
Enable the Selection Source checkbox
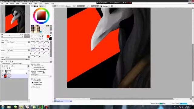pos(12,63)
